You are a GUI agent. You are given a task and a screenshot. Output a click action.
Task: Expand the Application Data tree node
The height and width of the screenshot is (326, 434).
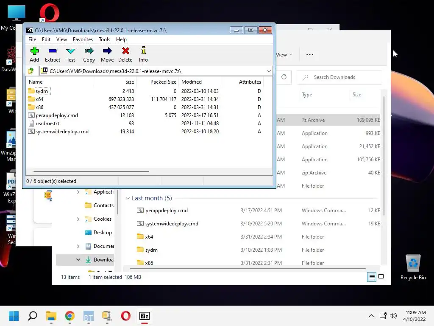pos(78,192)
